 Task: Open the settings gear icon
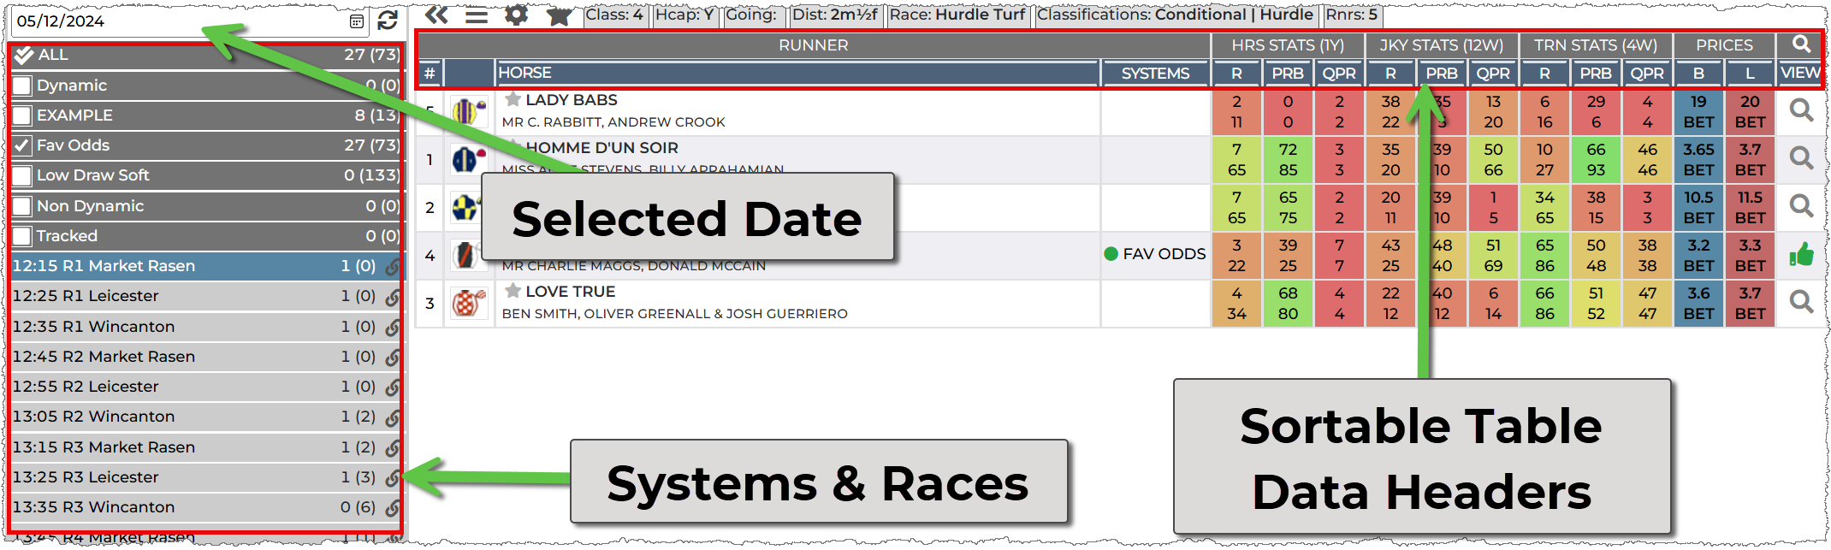pyautogui.click(x=516, y=15)
